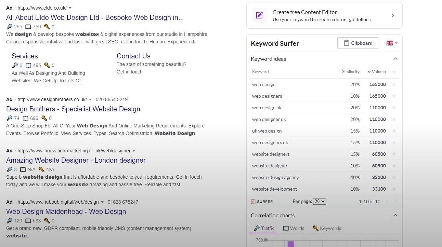Star the 'uk web design' keyword
The width and height of the screenshot is (442, 247).
click(x=394, y=131)
